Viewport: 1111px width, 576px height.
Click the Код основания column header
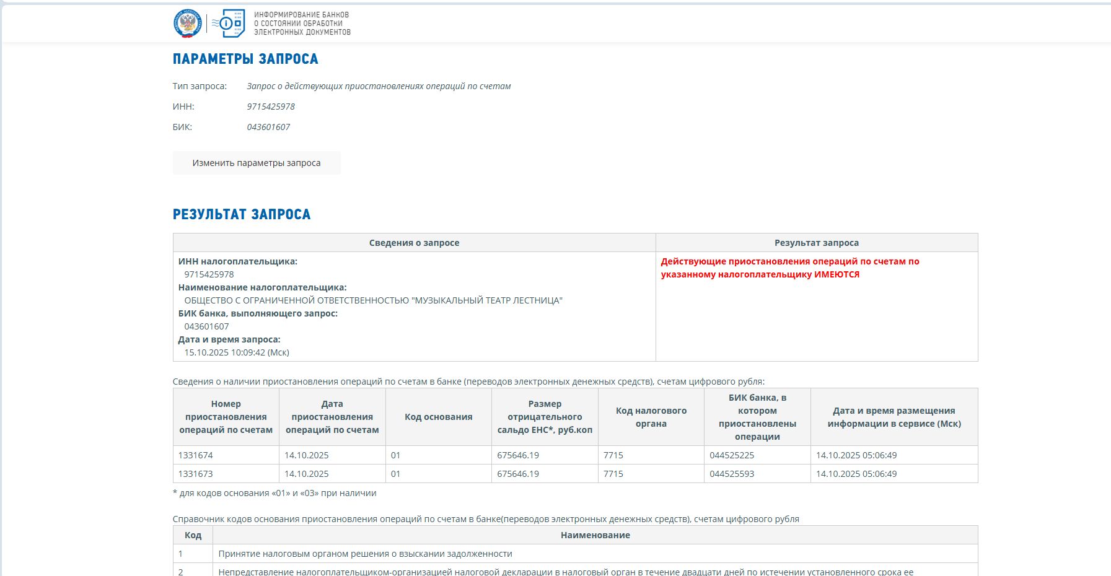[x=438, y=417]
